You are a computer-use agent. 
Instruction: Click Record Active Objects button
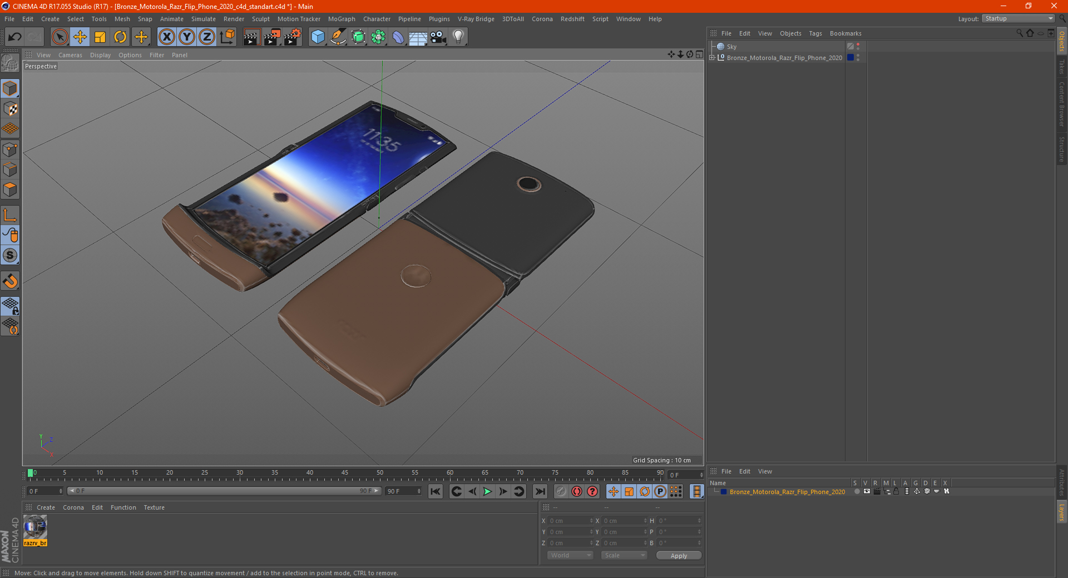tap(561, 491)
